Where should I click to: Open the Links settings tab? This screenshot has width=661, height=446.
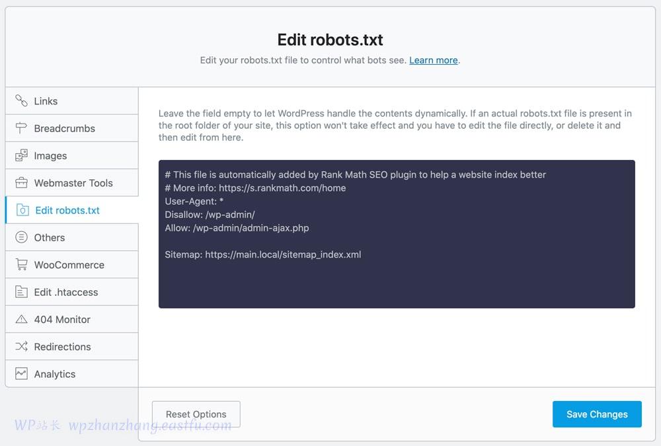click(71, 100)
